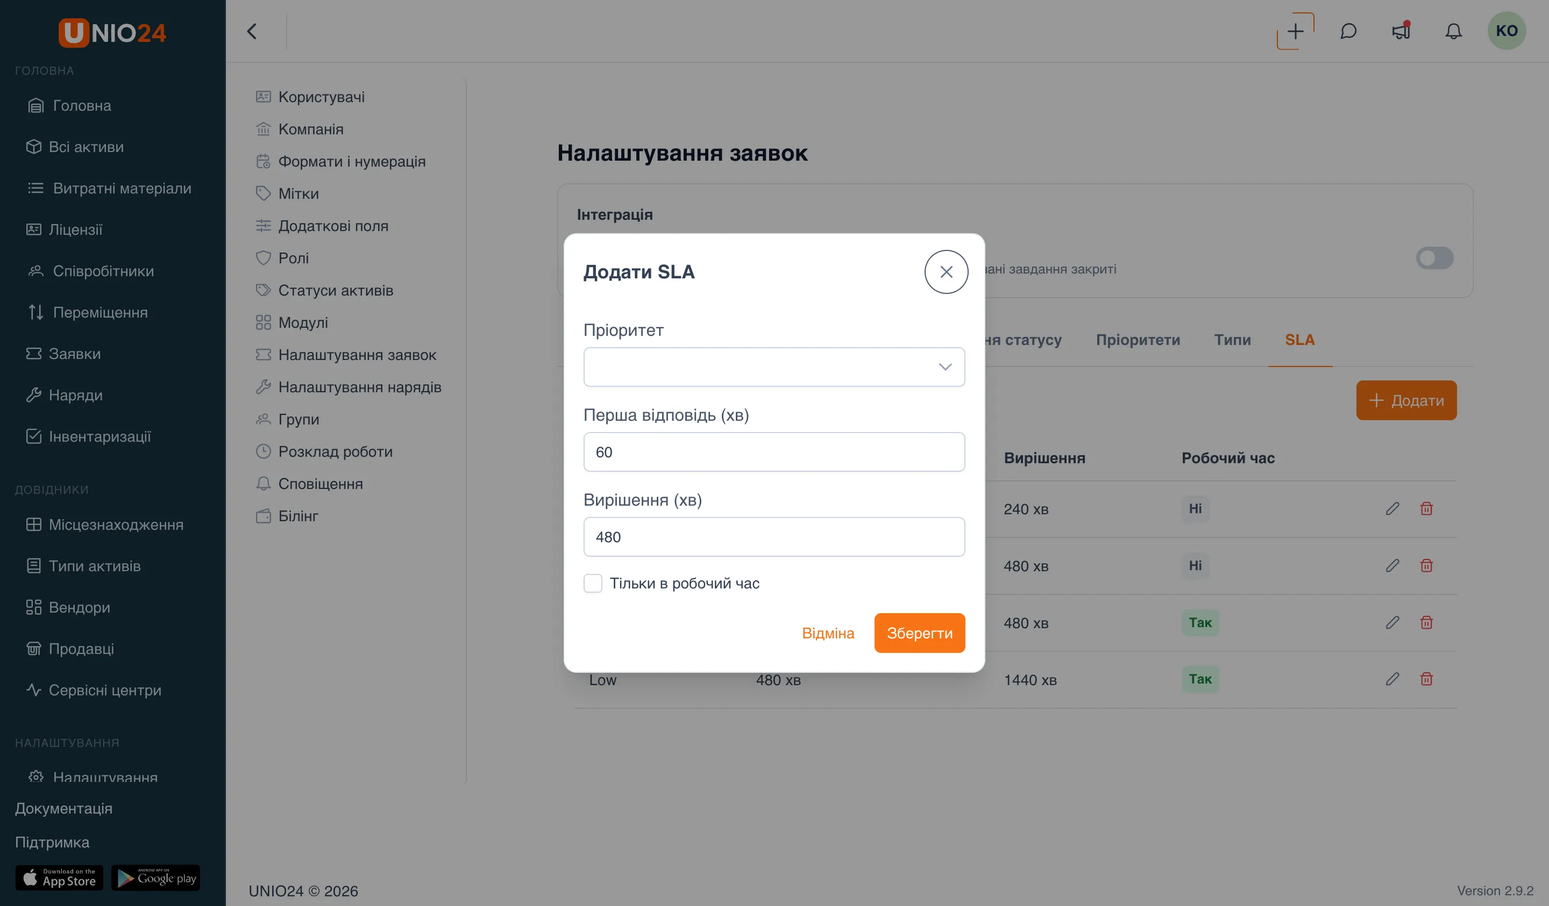Go to Продавці in sidebar

(70, 649)
